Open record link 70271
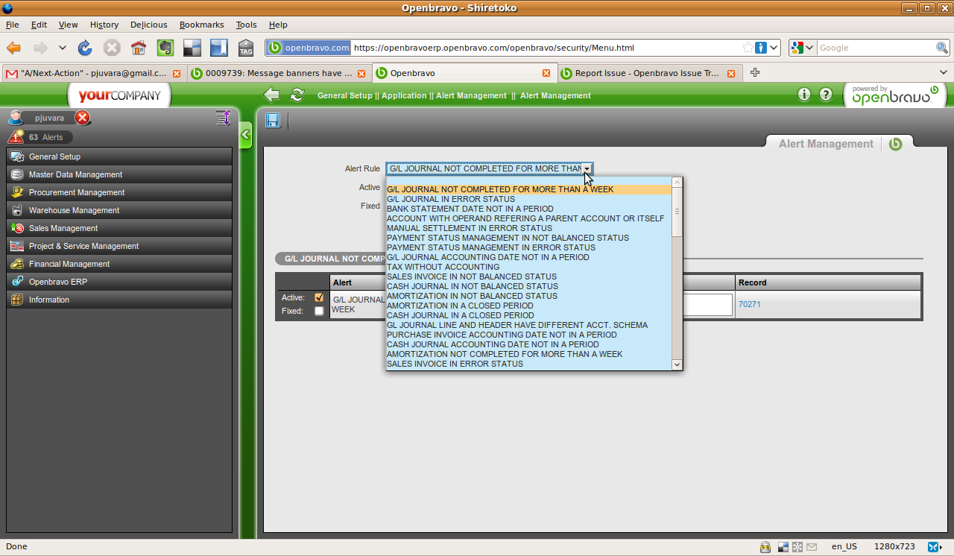Image resolution: width=954 pixels, height=556 pixels. (x=749, y=304)
